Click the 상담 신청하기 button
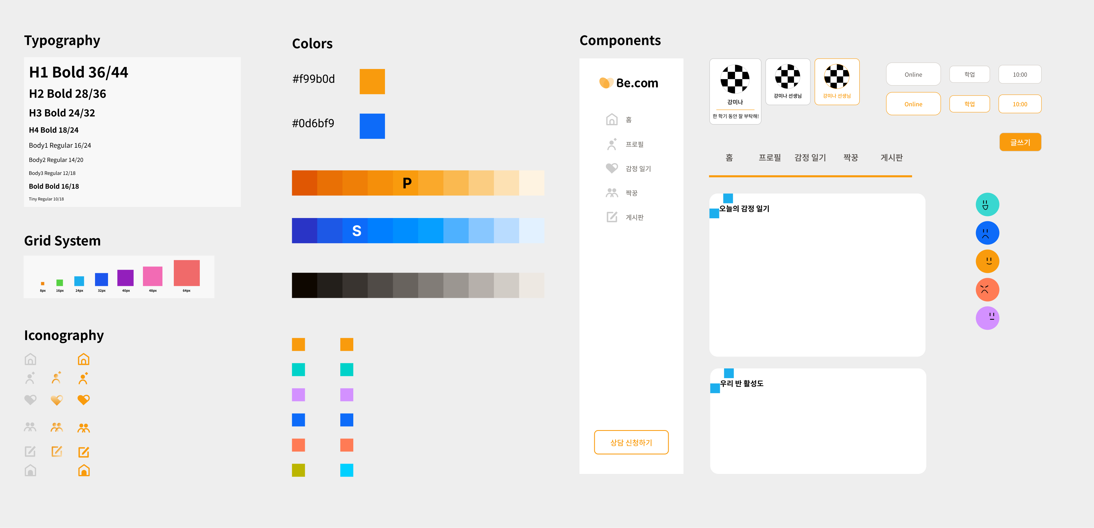This screenshot has width=1094, height=528. click(631, 442)
